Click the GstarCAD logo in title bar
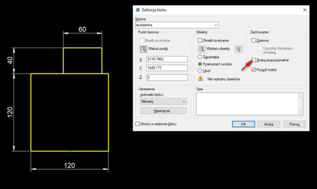This screenshot has width=317, height=189. coord(138,9)
